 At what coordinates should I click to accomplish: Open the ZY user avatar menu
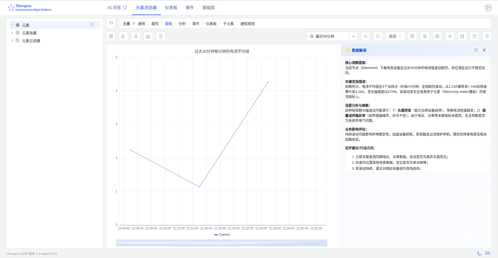[x=488, y=8]
